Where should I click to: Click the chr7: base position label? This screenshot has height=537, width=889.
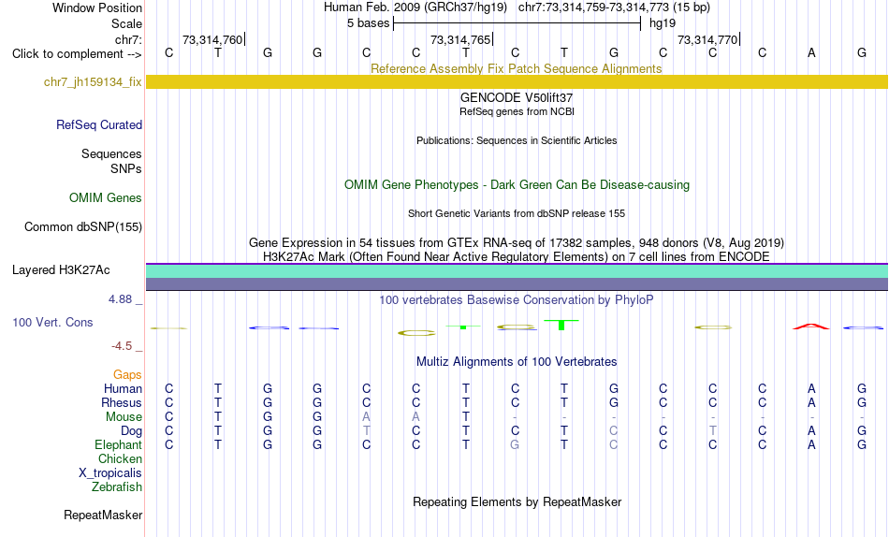pos(128,39)
